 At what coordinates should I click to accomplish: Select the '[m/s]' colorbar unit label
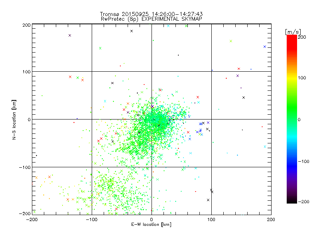click(293, 32)
